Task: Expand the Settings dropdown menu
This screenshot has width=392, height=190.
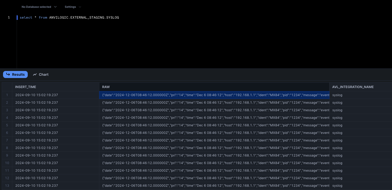Action: tap(73, 7)
